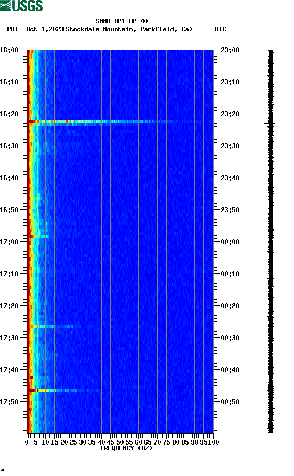Click the 16:30 PDT time label

(9, 146)
